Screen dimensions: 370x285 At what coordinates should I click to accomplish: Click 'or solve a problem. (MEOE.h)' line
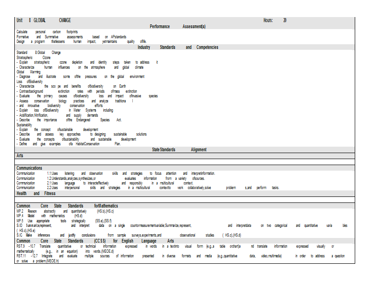[37, 261]
